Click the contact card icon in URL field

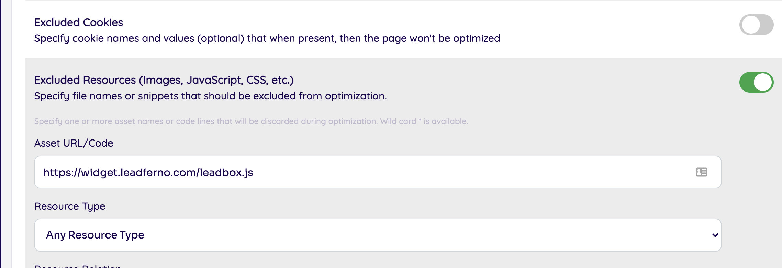701,172
